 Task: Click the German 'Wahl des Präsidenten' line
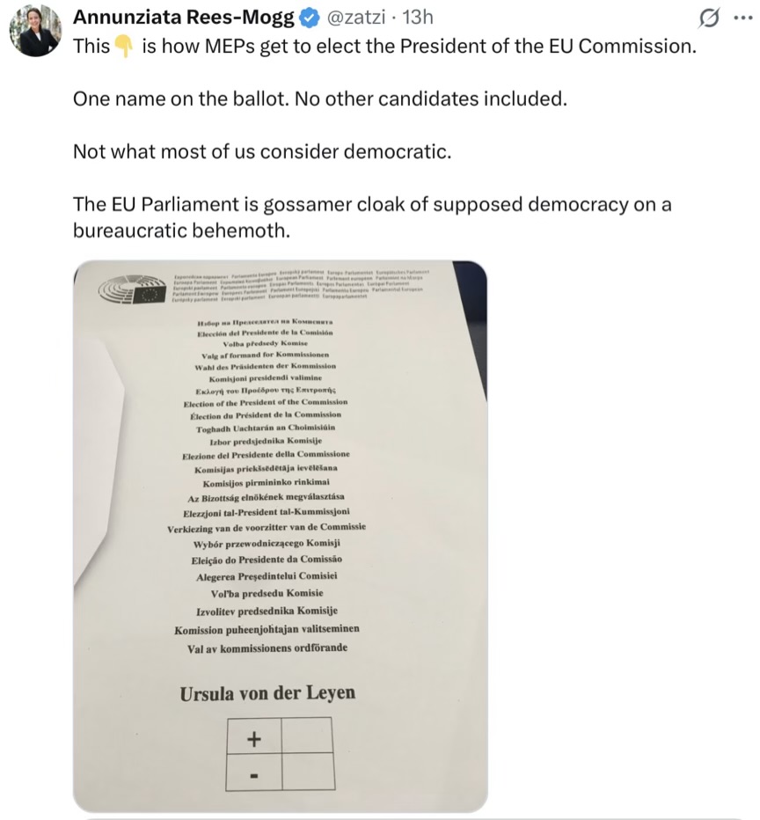265,365
